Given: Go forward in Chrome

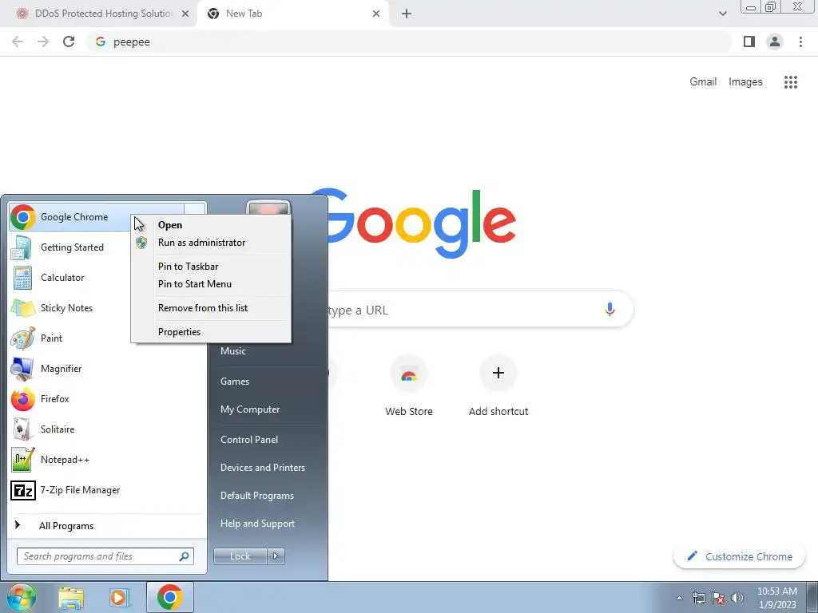Looking at the screenshot, I should point(43,42).
